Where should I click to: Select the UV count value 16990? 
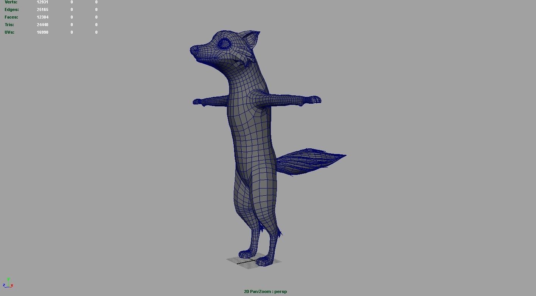[42, 32]
